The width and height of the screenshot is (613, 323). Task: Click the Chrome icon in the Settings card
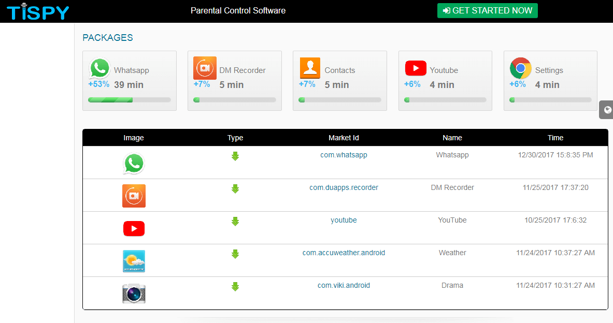pos(521,68)
